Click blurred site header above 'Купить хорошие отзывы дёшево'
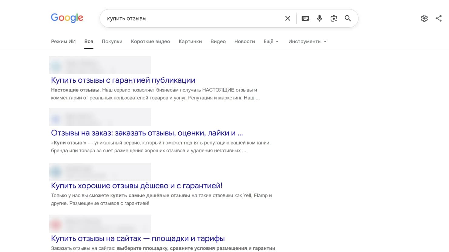Screen dimensions: 449x252 [x=100, y=172]
